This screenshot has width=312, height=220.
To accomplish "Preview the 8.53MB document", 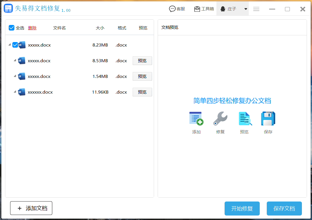I will coord(142,61).
